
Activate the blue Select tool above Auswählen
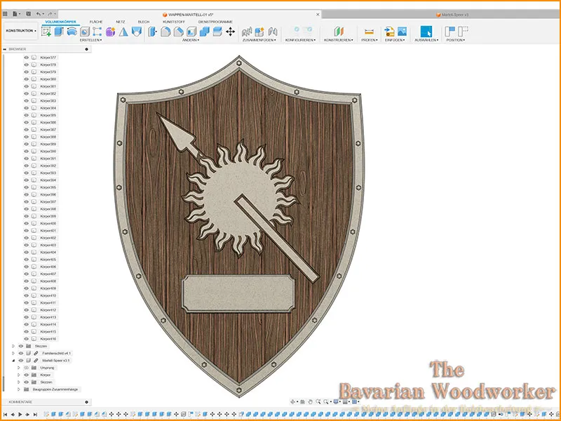(426, 32)
